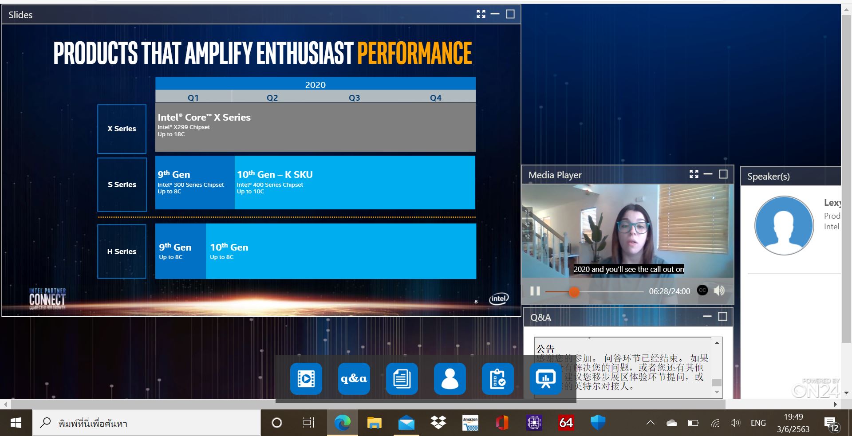The image size is (852, 436).
Task: Open Amazon app on taskbar
Action: 470,423
